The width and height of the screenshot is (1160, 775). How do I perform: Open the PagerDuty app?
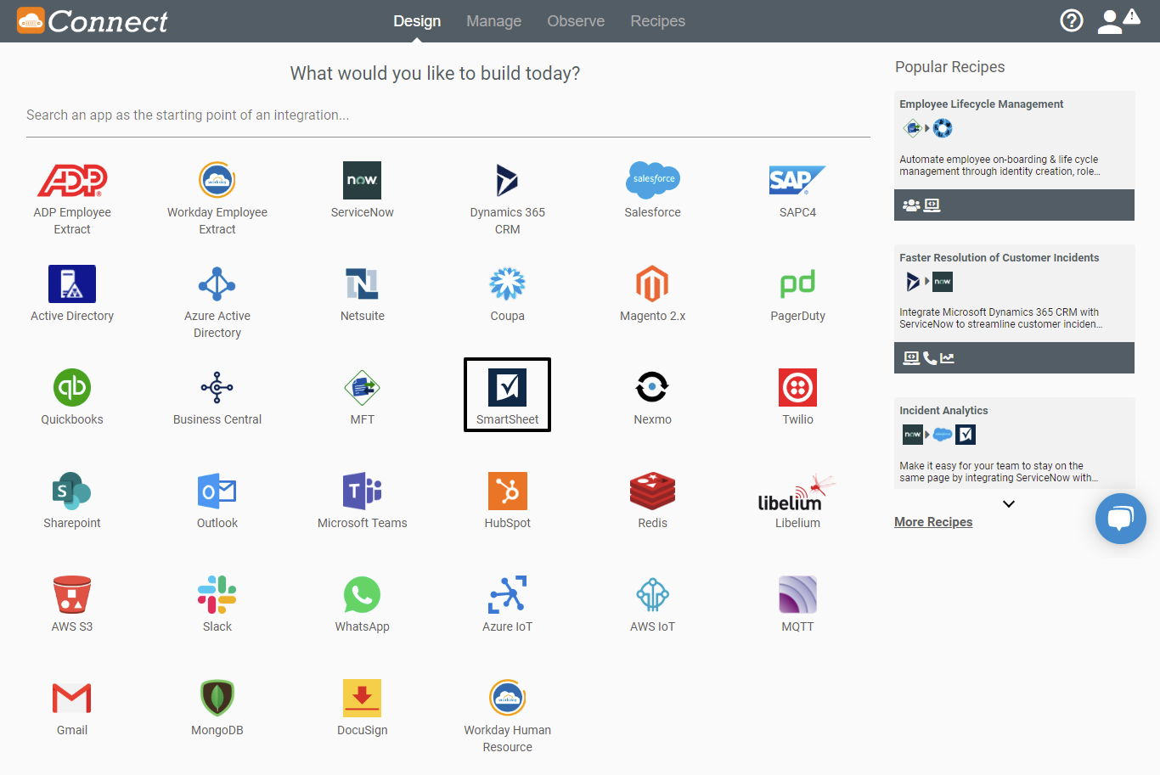[797, 284]
